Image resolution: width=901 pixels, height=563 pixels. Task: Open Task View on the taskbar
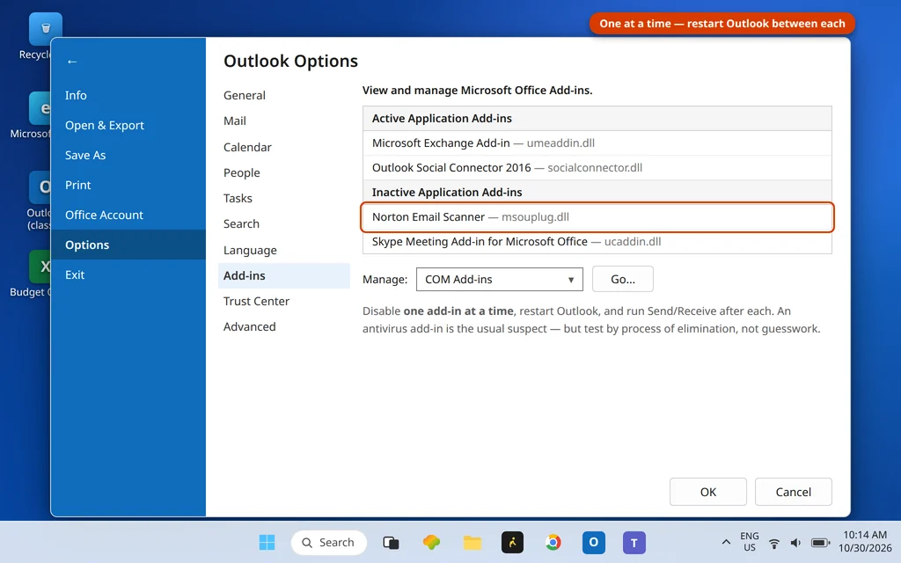click(x=391, y=542)
